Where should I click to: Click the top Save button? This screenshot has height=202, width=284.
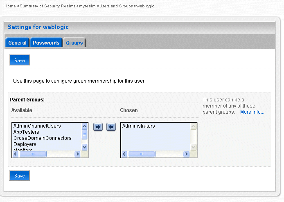coord(19,60)
